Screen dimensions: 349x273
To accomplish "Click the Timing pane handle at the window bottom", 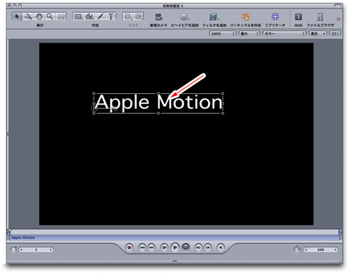I will 174,261.
